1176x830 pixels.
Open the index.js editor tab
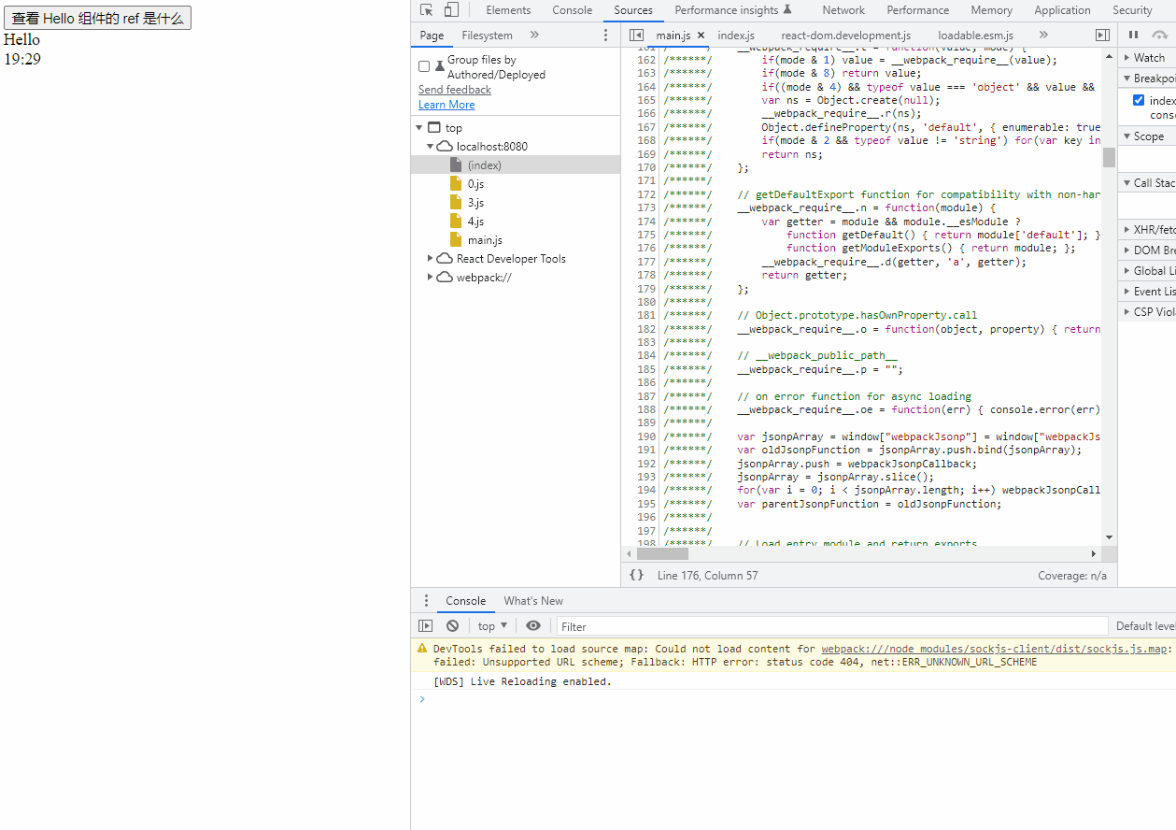tap(736, 36)
